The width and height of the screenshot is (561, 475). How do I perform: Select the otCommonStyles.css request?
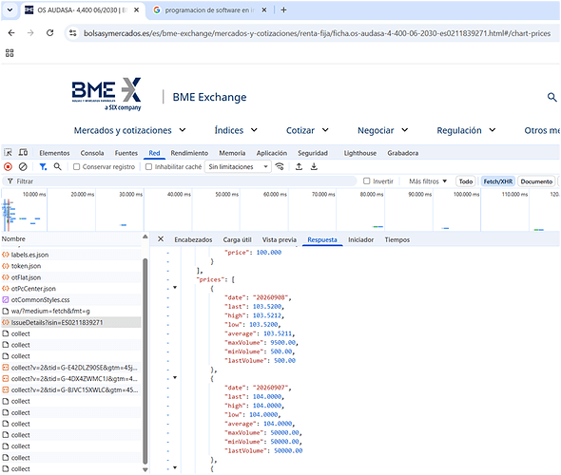pyautogui.click(x=71, y=300)
